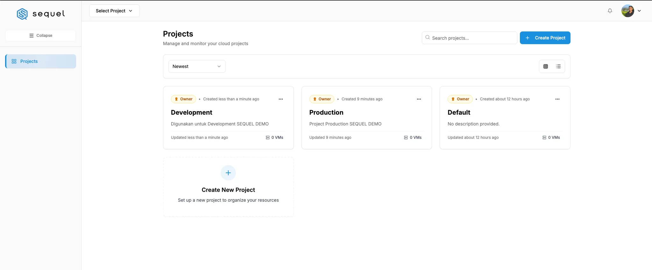652x270 pixels.
Task: Click the Create Project button
Action: [x=545, y=38]
